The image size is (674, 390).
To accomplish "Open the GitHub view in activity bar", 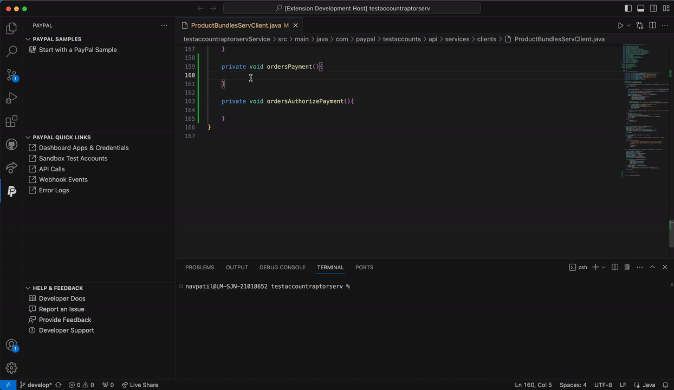I will pos(11,145).
